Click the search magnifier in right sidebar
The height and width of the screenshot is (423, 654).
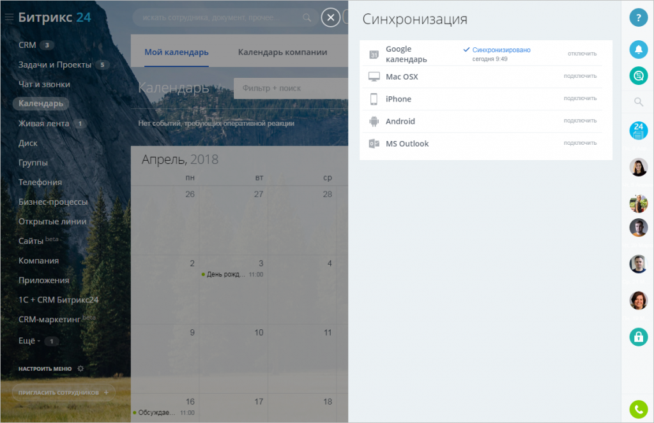[x=638, y=101]
